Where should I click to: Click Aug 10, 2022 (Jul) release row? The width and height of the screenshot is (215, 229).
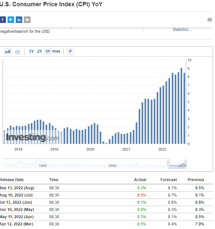[x=107, y=195]
